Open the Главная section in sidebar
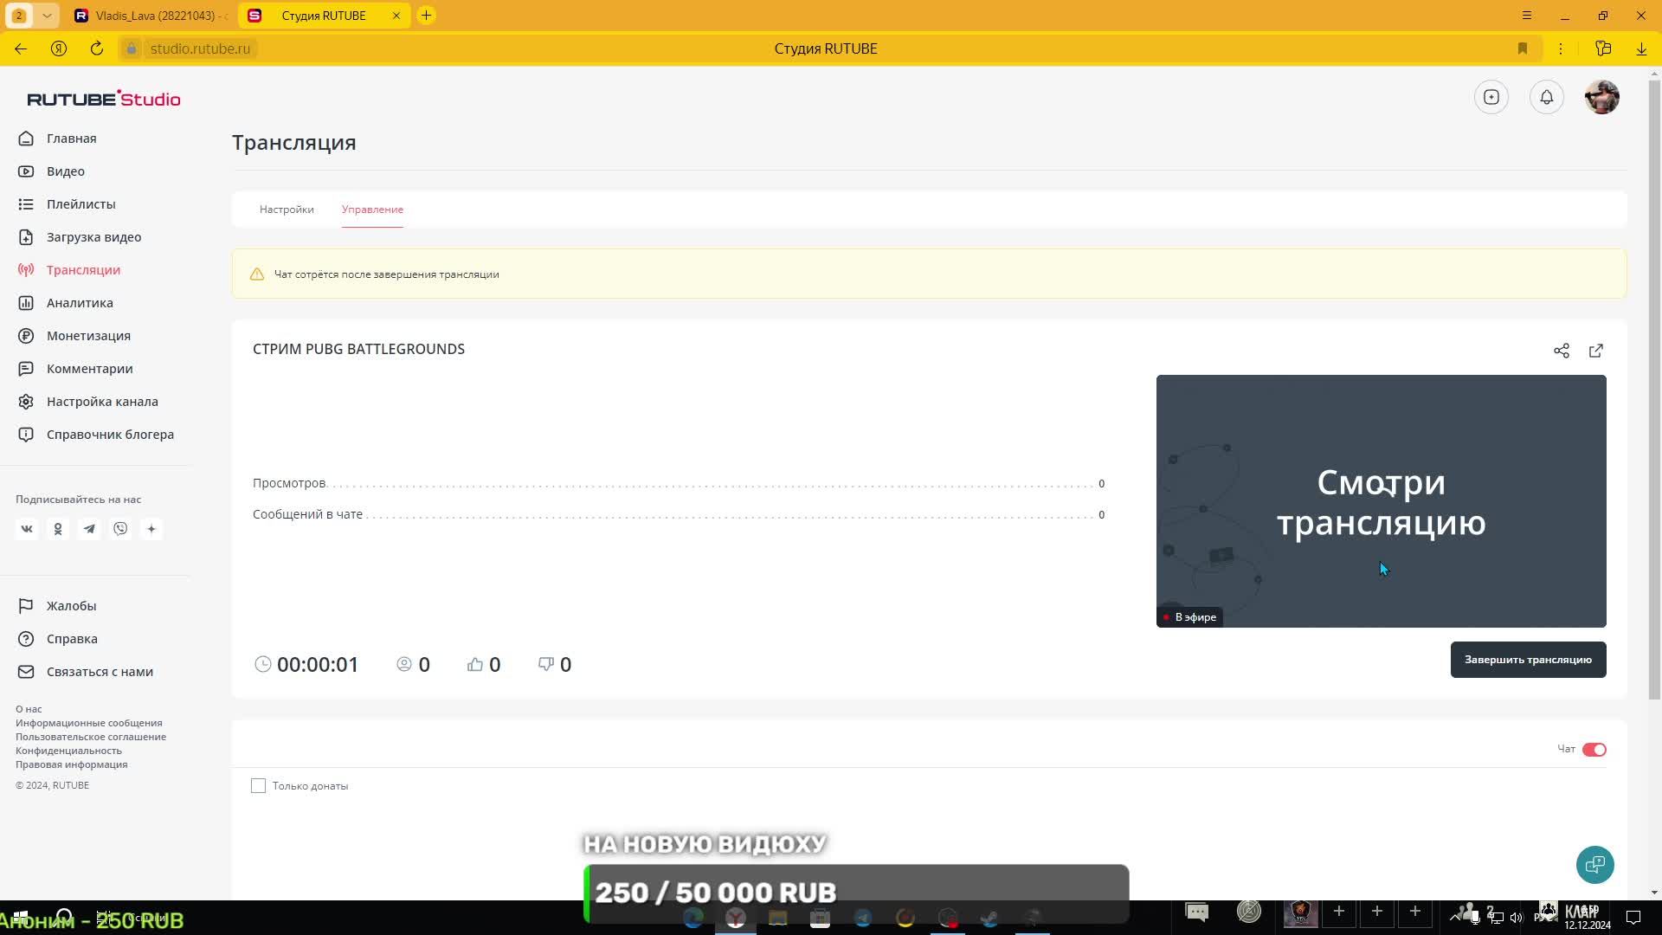The image size is (1662, 935). (71, 139)
